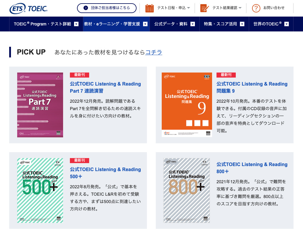
Task: Click arrow box beside TOEIC Program・テスト詳細
Action: point(76,24)
